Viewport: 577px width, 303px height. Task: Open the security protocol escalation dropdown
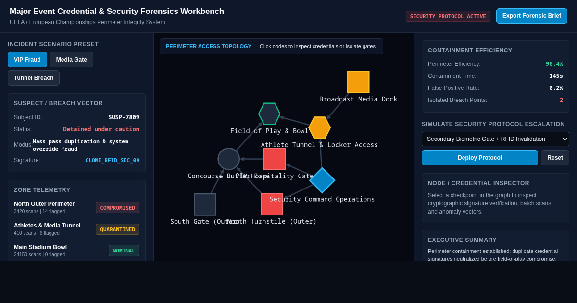(495, 139)
